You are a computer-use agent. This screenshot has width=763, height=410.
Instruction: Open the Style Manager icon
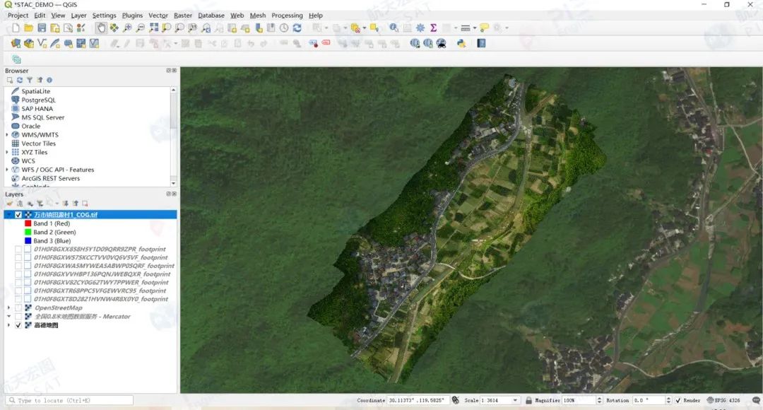(x=81, y=28)
